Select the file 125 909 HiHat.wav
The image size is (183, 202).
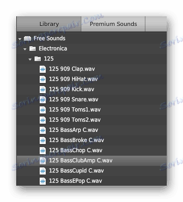73,79
